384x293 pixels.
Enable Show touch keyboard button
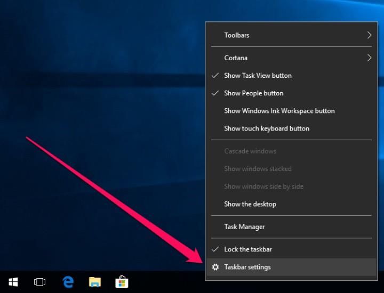[x=266, y=128]
